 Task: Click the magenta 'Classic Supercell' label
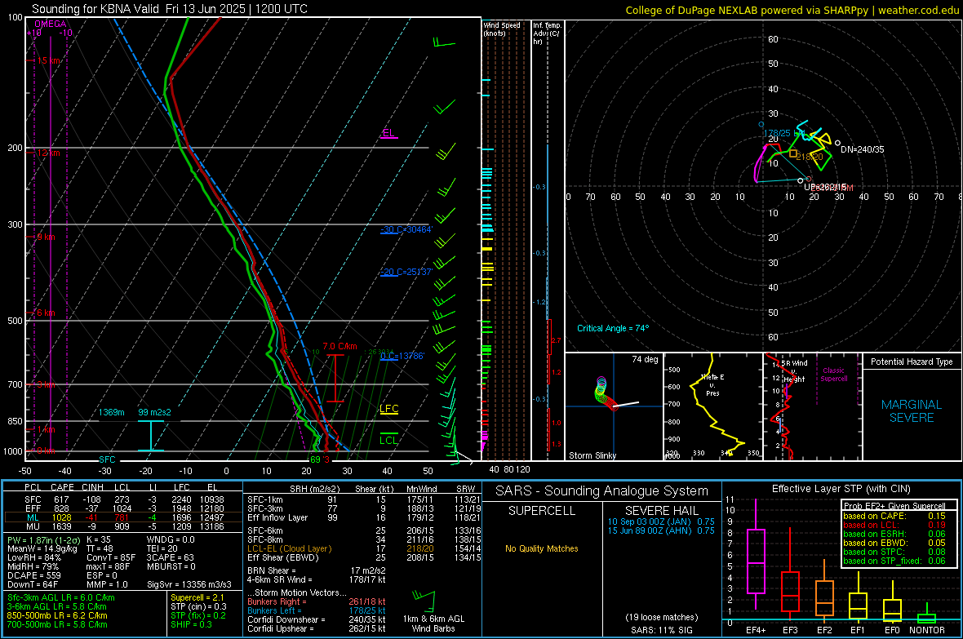click(834, 375)
